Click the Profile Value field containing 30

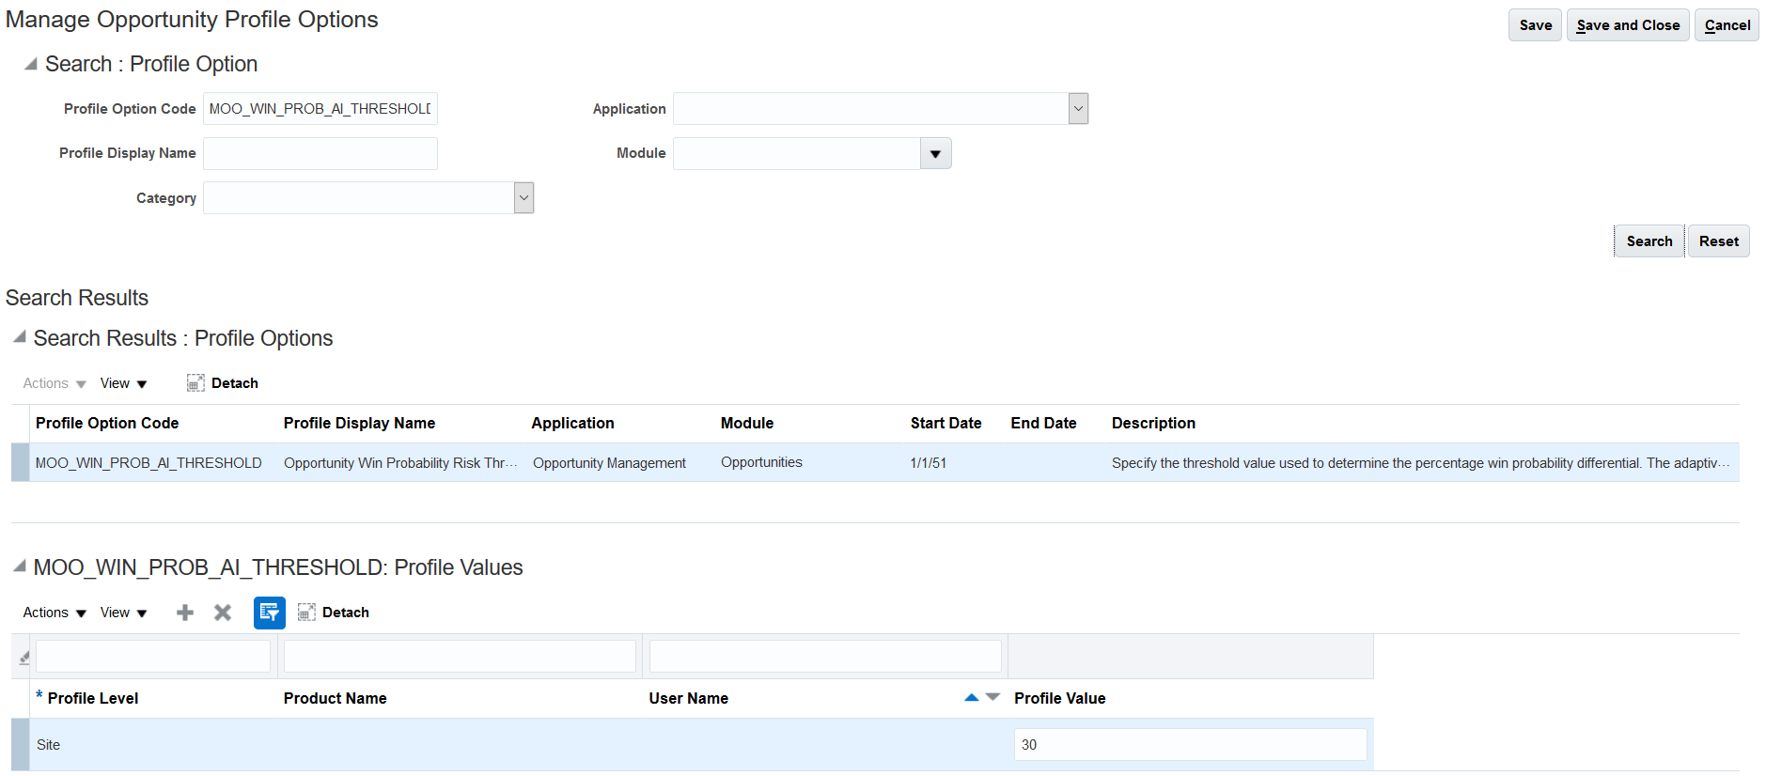pos(1189,745)
